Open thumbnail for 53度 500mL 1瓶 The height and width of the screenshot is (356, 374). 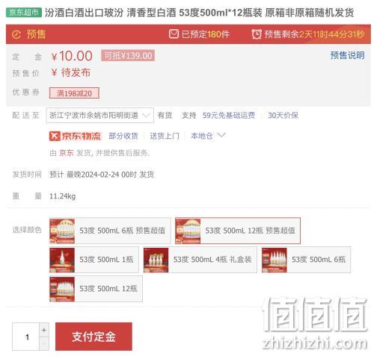click(62, 260)
